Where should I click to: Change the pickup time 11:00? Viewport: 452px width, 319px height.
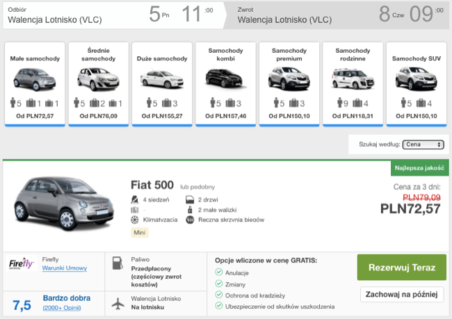[x=197, y=14]
